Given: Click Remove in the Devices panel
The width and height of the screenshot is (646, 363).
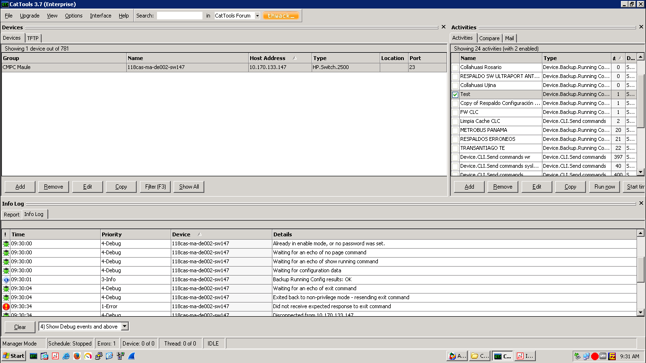Looking at the screenshot, I should [x=53, y=187].
